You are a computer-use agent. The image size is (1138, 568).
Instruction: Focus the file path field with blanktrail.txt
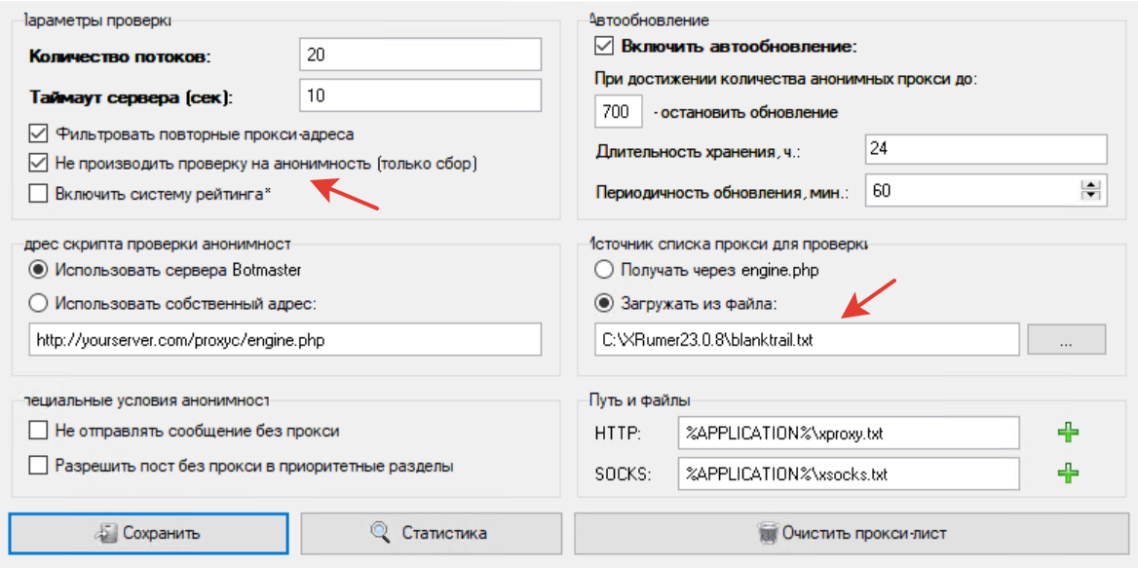pos(807,339)
